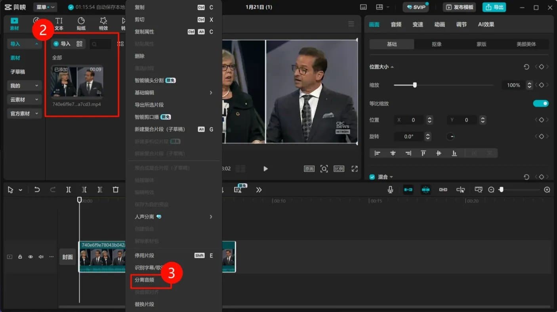Hide the track using the eye icon
This screenshot has height=312, width=557.
(x=31, y=257)
